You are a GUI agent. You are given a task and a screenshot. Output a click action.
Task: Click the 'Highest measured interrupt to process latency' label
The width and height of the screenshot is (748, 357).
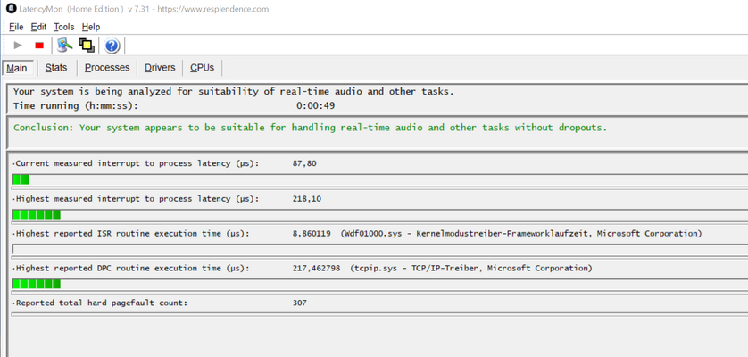pos(136,198)
